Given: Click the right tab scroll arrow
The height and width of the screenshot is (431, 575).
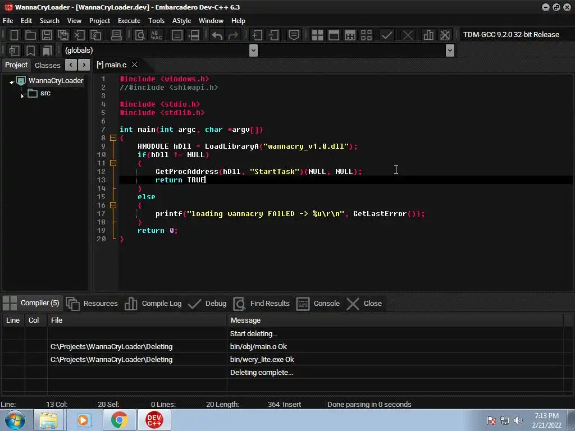Looking at the screenshot, I should click(84, 65).
